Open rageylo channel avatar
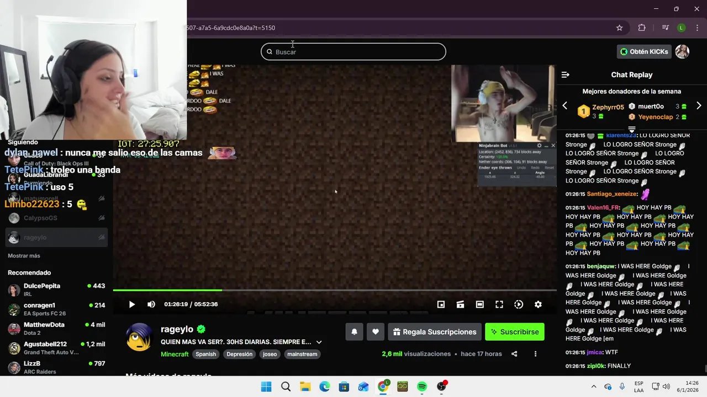The width and height of the screenshot is (707, 397). [x=139, y=337]
